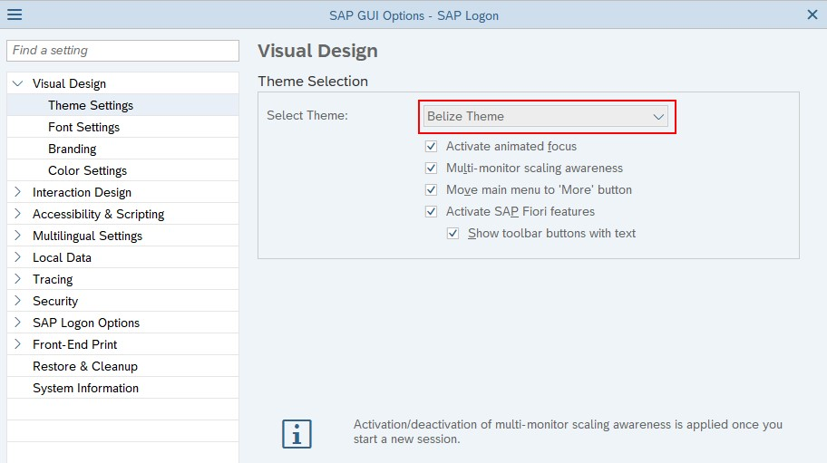This screenshot has width=827, height=463.
Task: Expand the SAP Logon Options node
Action: (17, 323)
